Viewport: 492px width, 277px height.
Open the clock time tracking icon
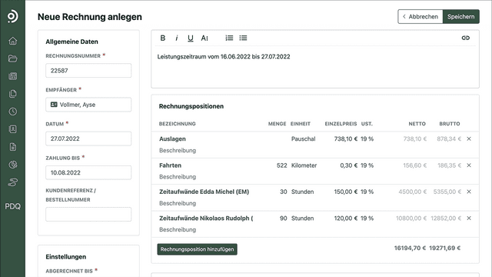(x=12, y=112)
